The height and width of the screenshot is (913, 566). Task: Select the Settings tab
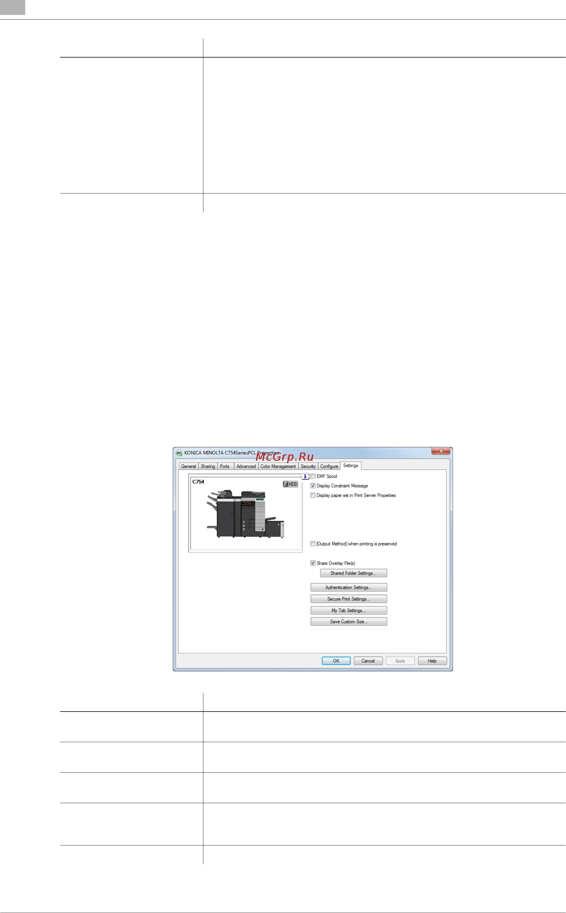click(x=351, y=466)
